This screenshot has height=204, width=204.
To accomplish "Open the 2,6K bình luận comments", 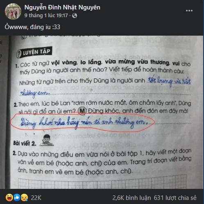I will [131, 198].
